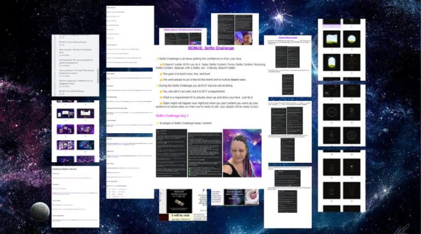421x234 pixels.
Task: Click pointing emoji beside "We want people to put"
Action: [x=161, y=79]
